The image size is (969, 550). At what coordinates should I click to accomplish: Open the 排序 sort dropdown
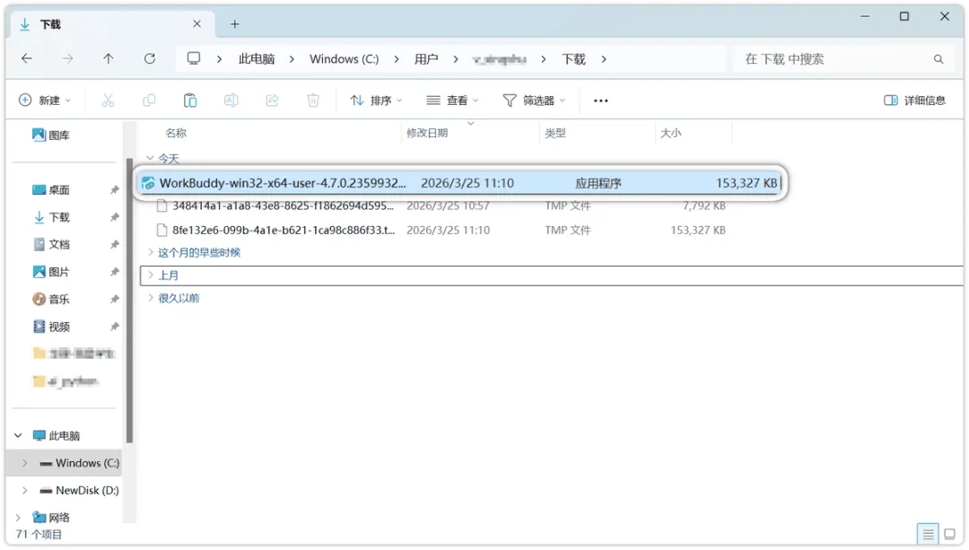[376, 100]
